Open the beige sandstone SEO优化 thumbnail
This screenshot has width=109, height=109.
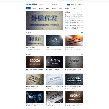point(35,79)
